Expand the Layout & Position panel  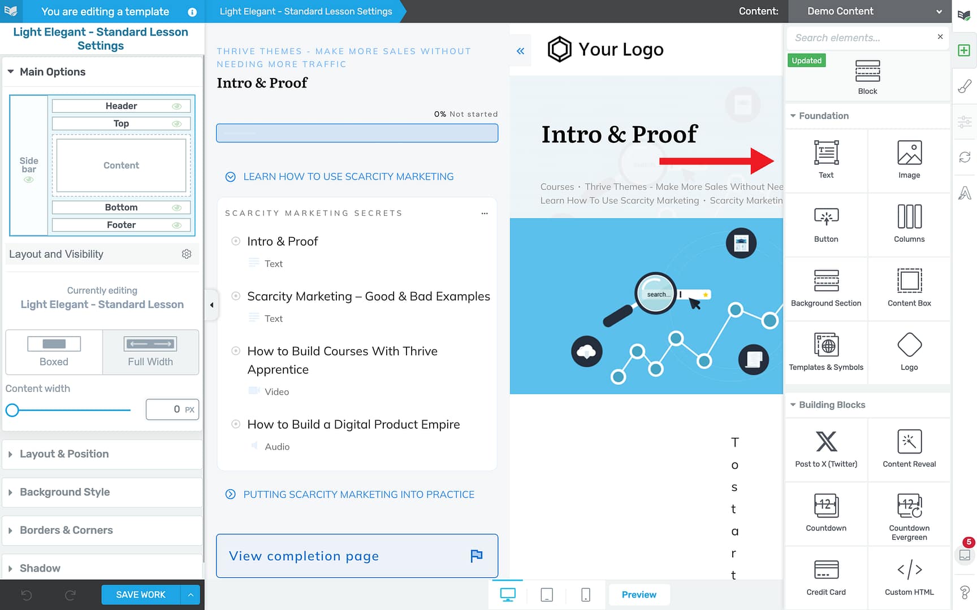tap(64, 454)
